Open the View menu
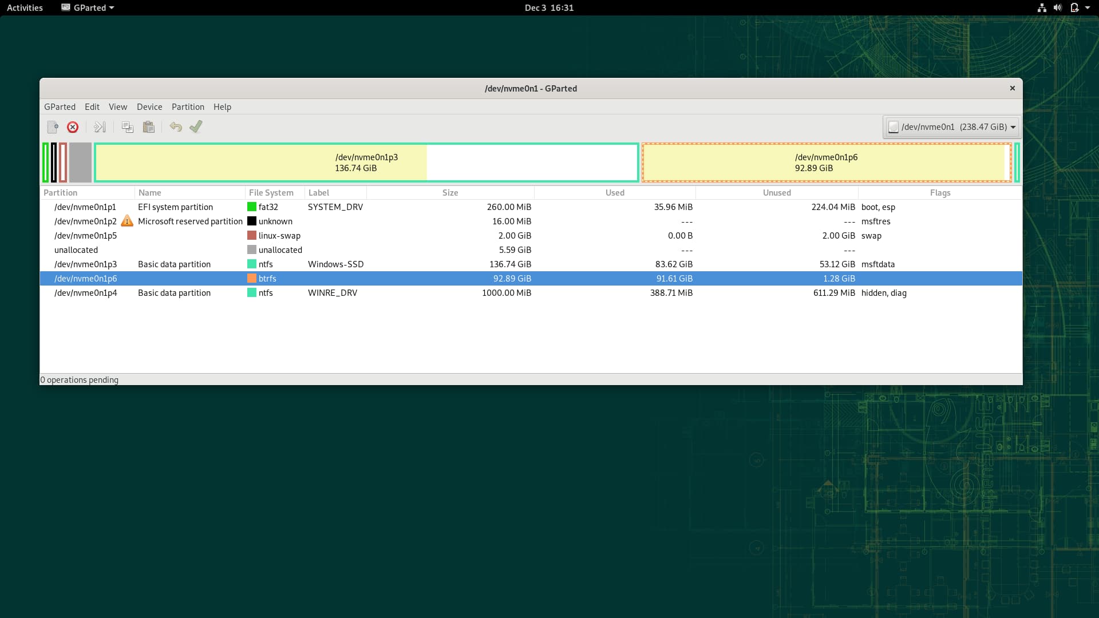 (x=118, y=107)
